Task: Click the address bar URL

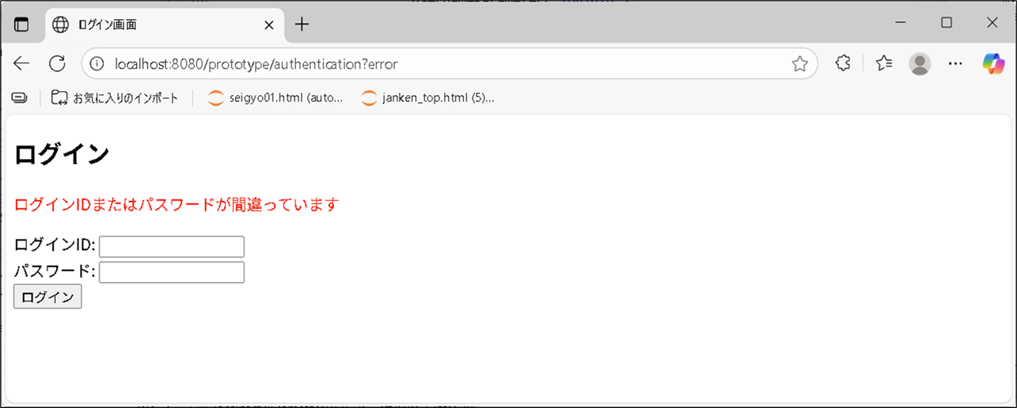Action: [x=256, y=63]
